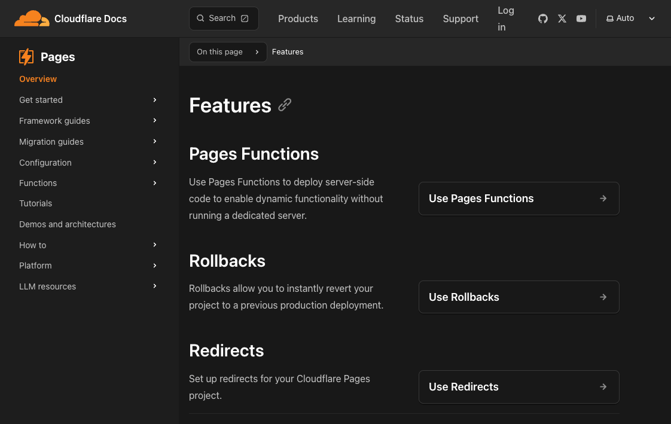
Task: Click the arrow on Use Rollbacks card
Action: pyautogui.click(x=603, y=297)
